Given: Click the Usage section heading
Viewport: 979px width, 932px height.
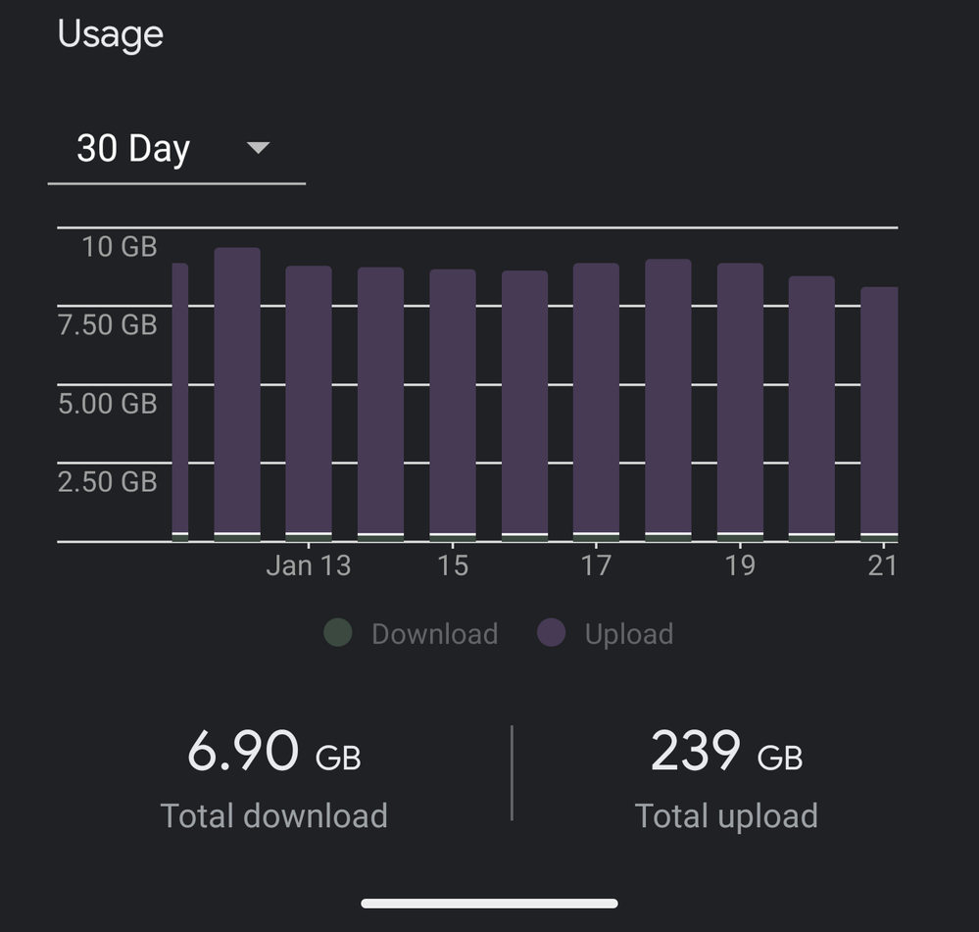Looking at the screenshot, I should 111,35.
